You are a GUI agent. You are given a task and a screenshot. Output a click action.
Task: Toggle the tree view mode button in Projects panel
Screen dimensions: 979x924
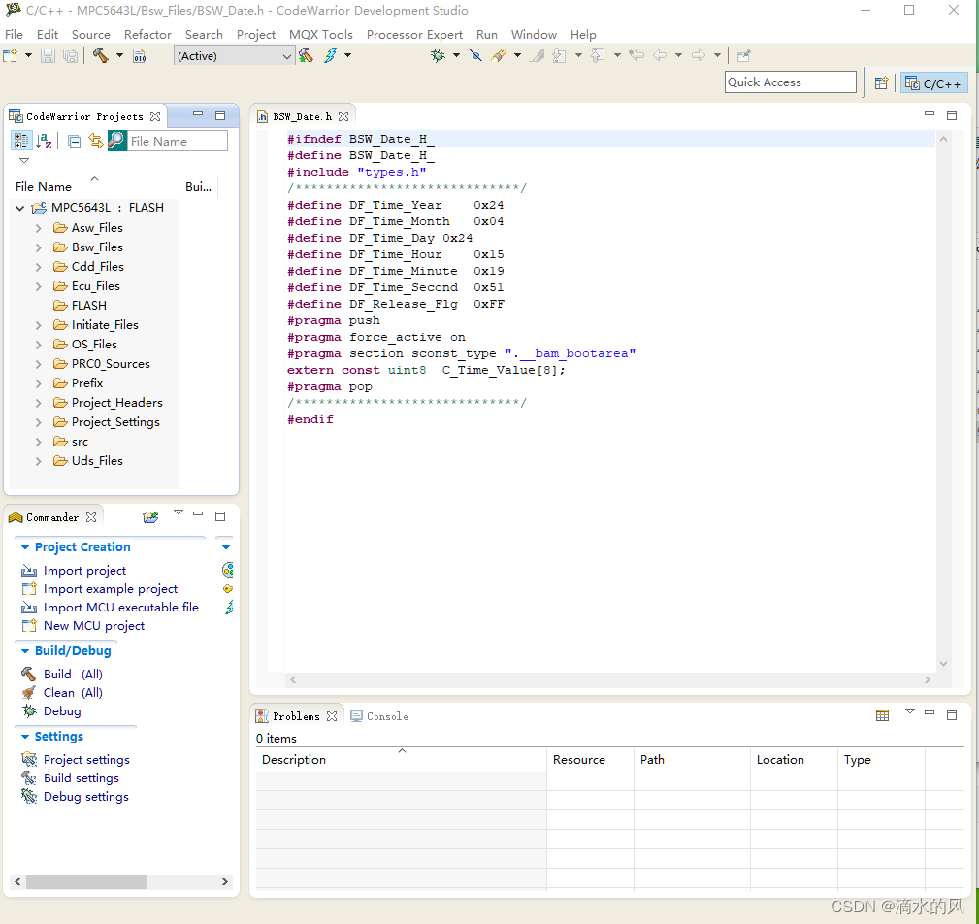point(21,142)
